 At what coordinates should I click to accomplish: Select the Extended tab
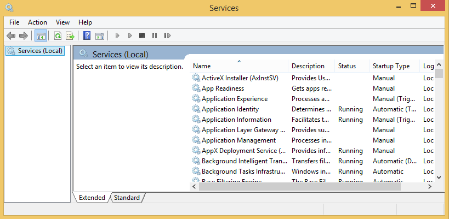[x=92, y=198]
